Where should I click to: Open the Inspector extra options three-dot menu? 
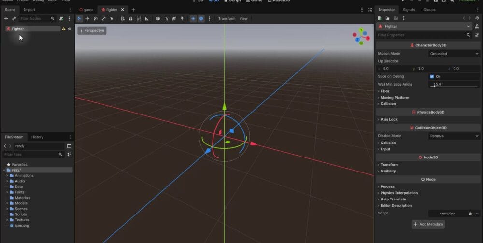coord(403,18)
